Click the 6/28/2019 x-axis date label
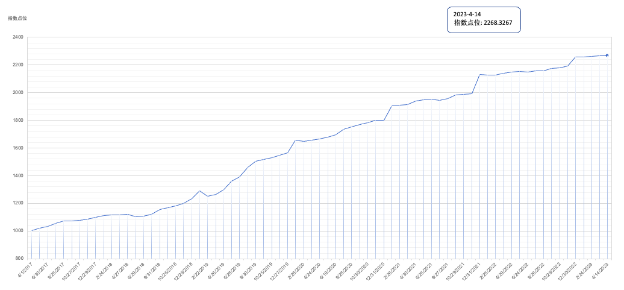 (232, 270)
